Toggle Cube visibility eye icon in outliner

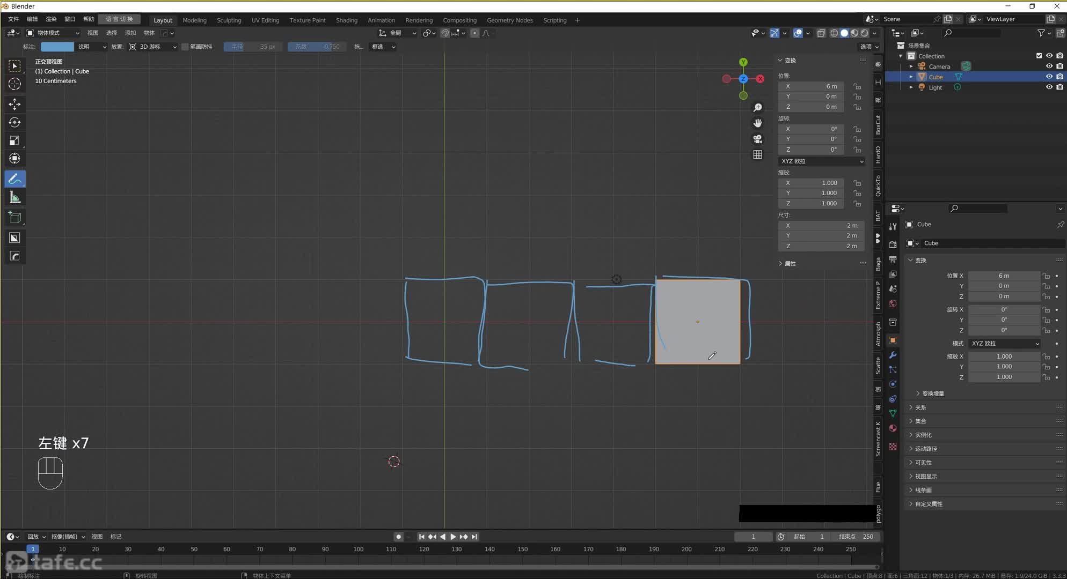(1047, 76)
